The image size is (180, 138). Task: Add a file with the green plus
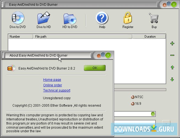click(x=172, y=43)
